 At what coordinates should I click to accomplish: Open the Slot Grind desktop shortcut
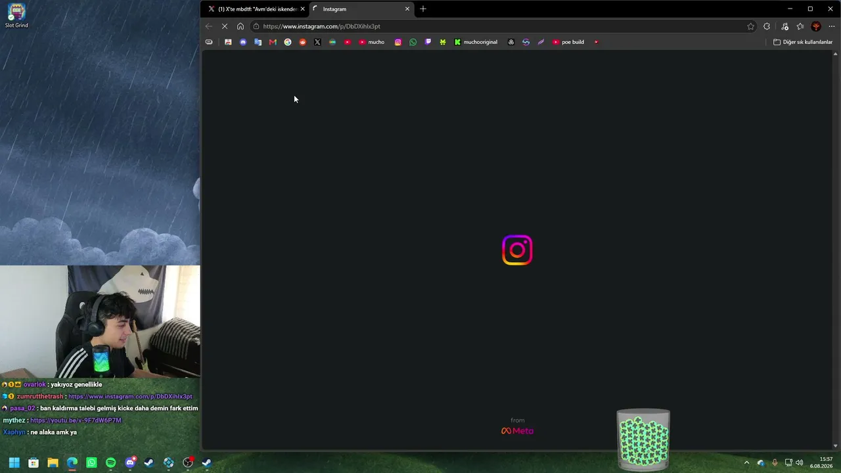pos(16,16)
